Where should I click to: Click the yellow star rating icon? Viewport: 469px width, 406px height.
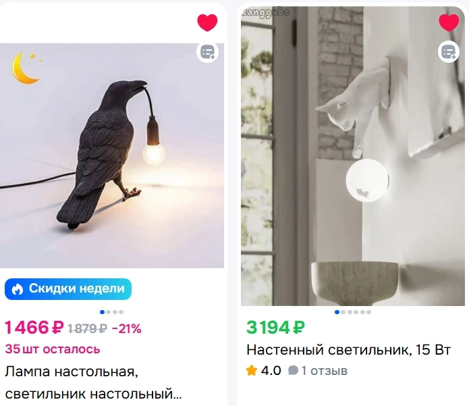click(252, 371)
